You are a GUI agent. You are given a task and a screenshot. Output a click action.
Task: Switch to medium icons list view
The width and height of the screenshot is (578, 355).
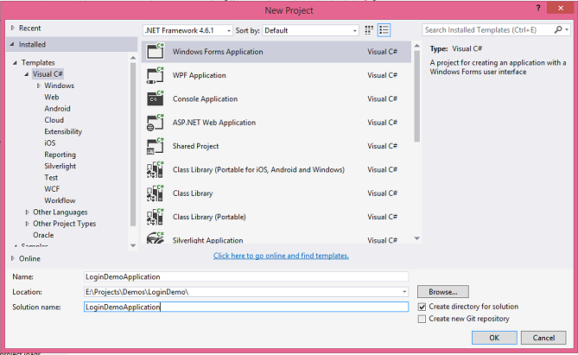384,30
